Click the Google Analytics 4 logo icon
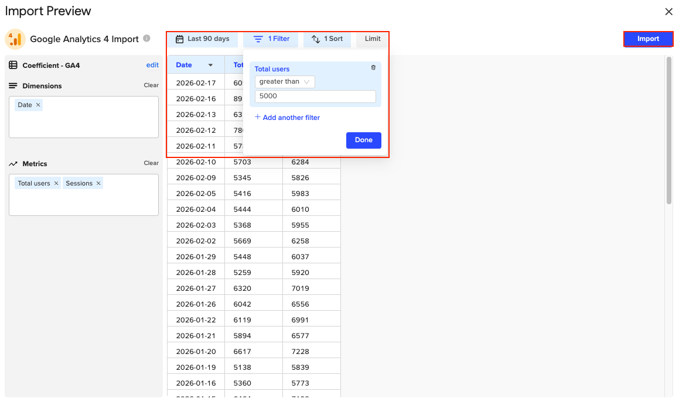Image resolution: width=679 pixels, height=402 pixels. (15, 39)
